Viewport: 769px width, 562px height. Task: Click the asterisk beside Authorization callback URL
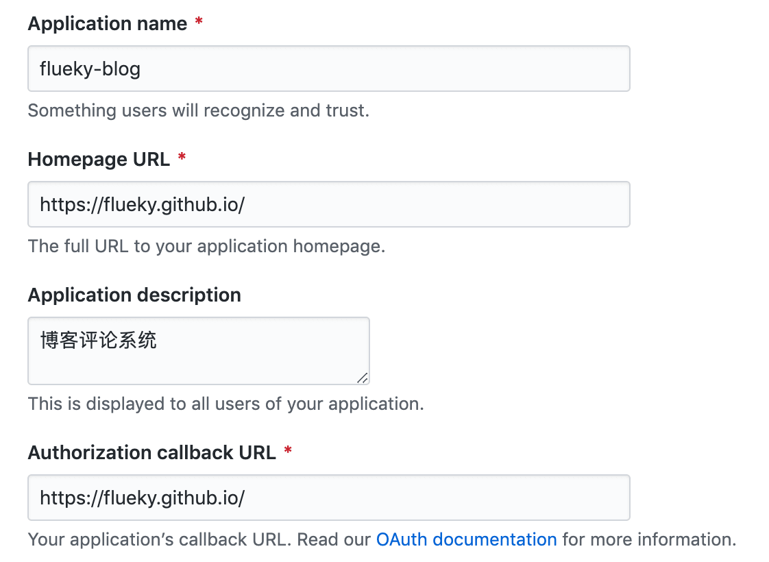(x=288, y=452)
